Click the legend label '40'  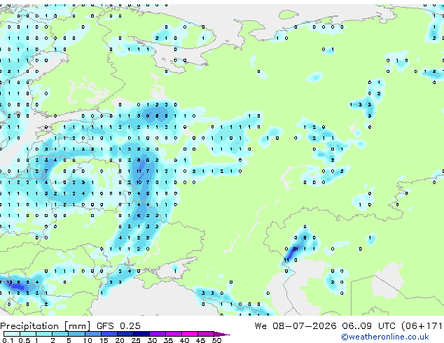(184, 340)
